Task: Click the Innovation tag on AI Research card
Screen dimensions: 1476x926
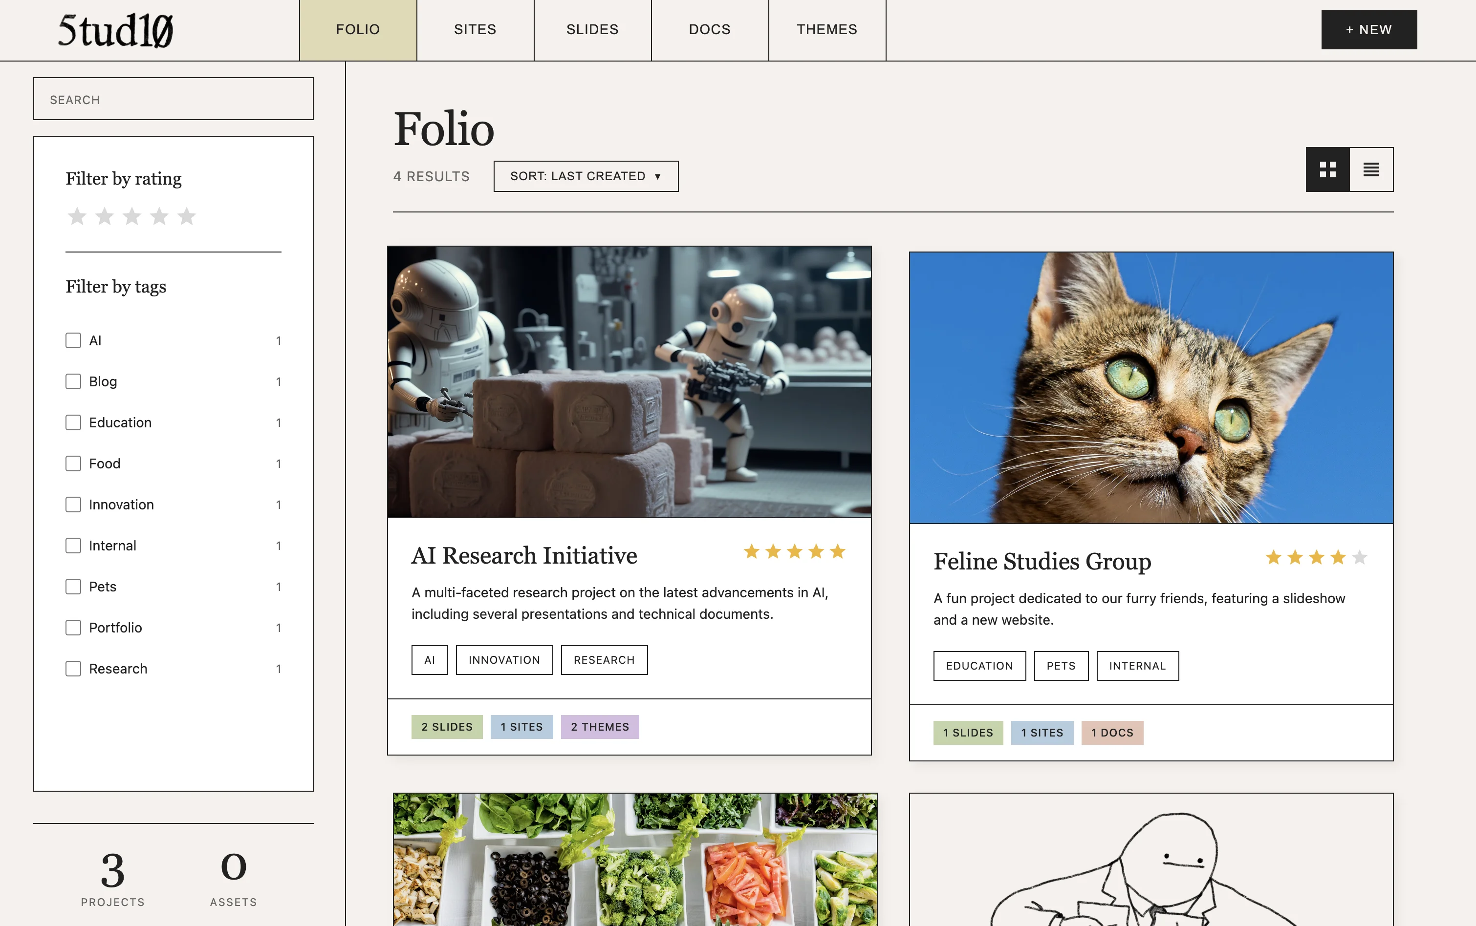Action: pos(503,660)
